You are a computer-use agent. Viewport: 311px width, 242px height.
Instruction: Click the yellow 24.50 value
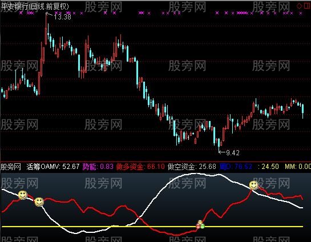[270, 167]
